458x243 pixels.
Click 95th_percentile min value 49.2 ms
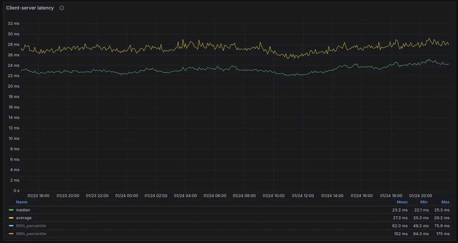coord(421,226)
